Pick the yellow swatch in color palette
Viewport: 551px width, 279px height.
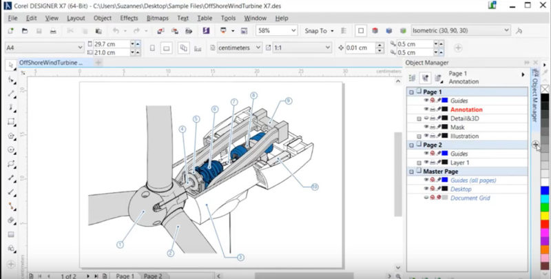click(x=545, y=216)
